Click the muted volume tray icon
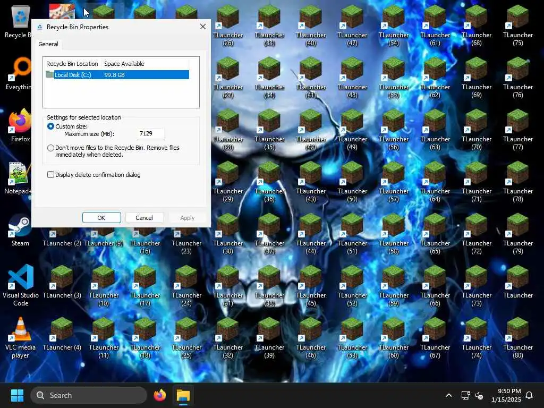The image size is (544, 408). click(479, 395)
